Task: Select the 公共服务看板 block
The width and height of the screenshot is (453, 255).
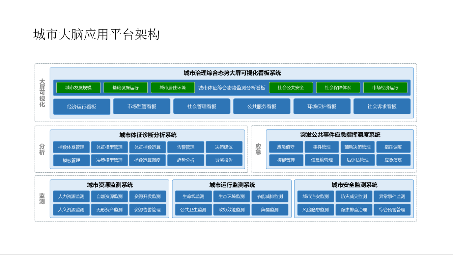Action: [262, 106]
